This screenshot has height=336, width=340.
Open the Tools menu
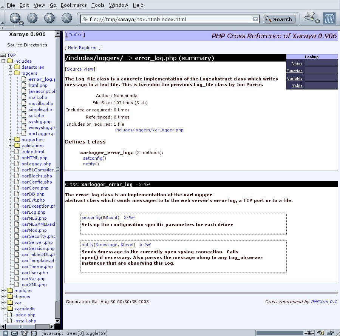(x=98, y=5)
